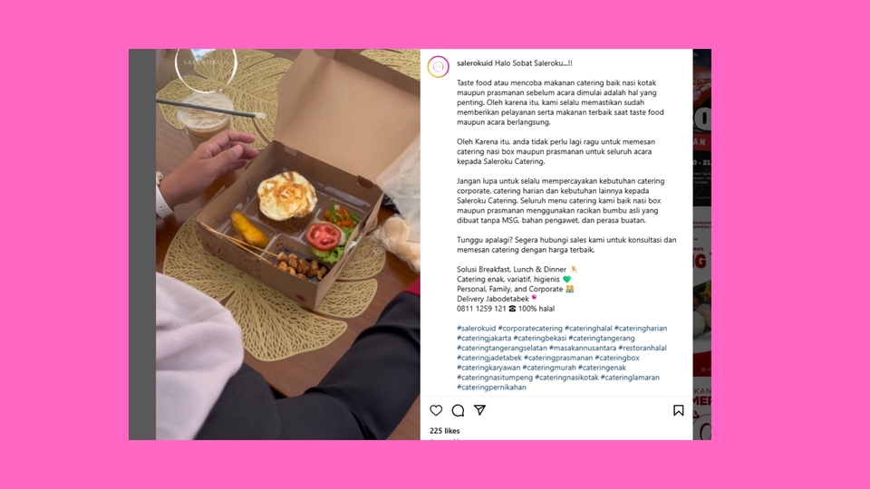
Task: Click the red background post on right
Action: pyautogui.click(x=701, y=244)
